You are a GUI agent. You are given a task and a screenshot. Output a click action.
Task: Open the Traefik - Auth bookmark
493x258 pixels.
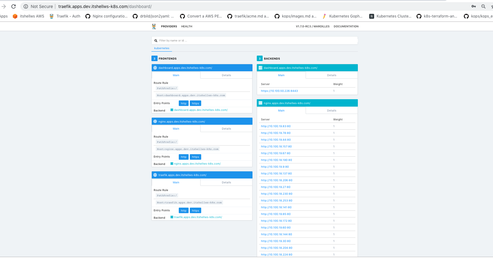[x=65, y=16]
